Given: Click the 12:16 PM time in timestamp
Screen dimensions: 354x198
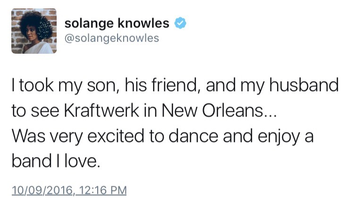Looking at the screenshot, I should [103, 190].
